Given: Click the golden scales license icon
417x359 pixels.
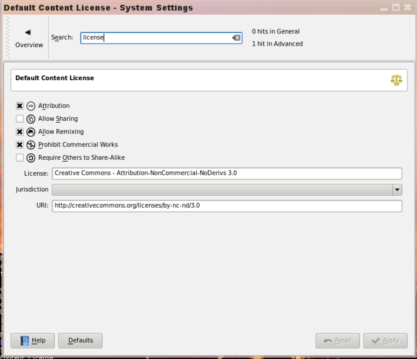Looking at the screenshot, I should point(396,80).
